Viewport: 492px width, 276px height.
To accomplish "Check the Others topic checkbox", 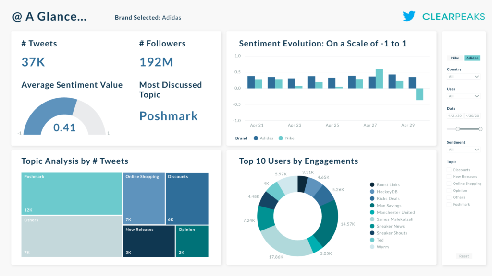I will (449, 197).
